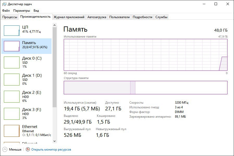Click the Использование памяти usage graph
This screenshot has height=156, width=234.
pyautogui.click(x=146, y=55)
